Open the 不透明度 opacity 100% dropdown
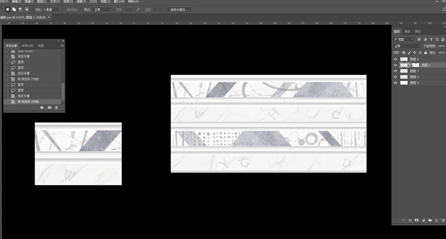This screenshot has height=239, width=446. pyautogui.click(x=441, y=46)
